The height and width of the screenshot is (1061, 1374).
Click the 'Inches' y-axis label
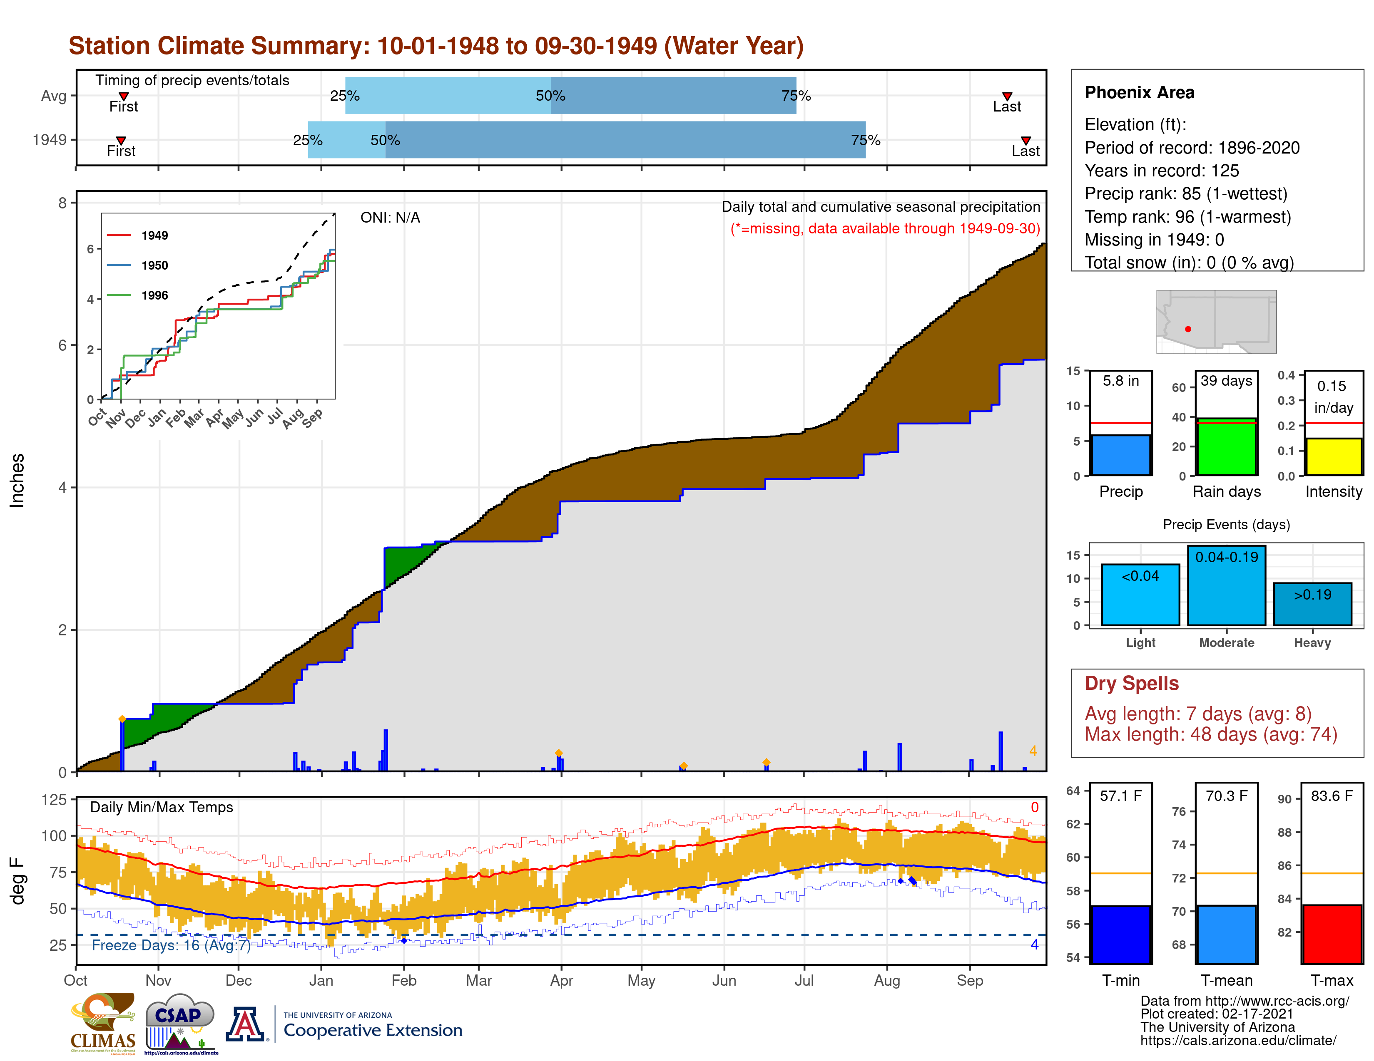coord(17,481)
